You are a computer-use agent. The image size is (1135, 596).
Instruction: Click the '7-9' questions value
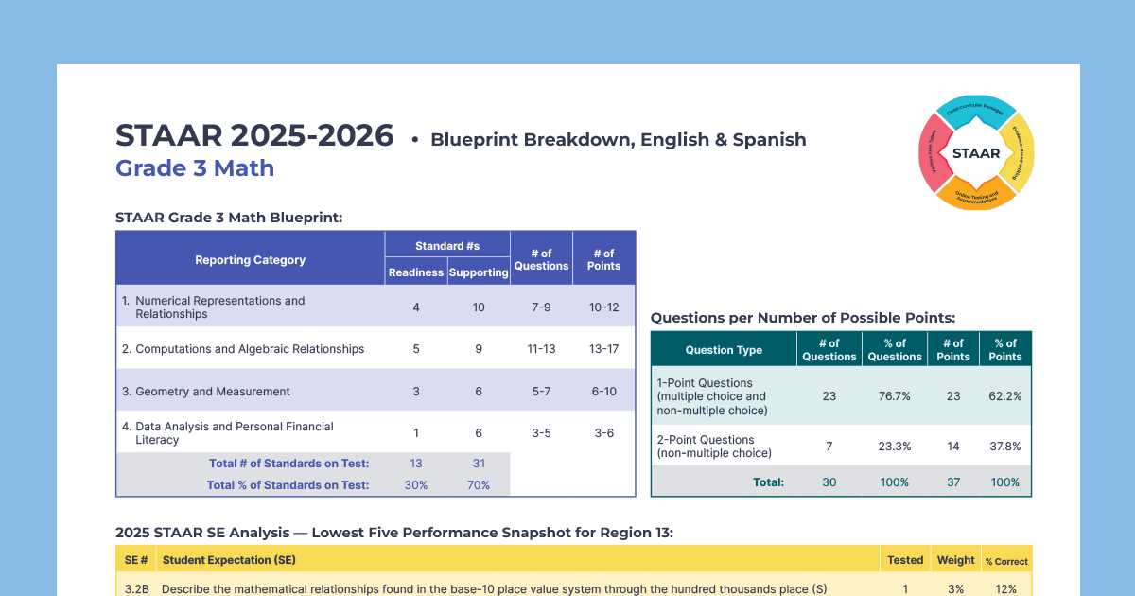[x=541, y=307]
